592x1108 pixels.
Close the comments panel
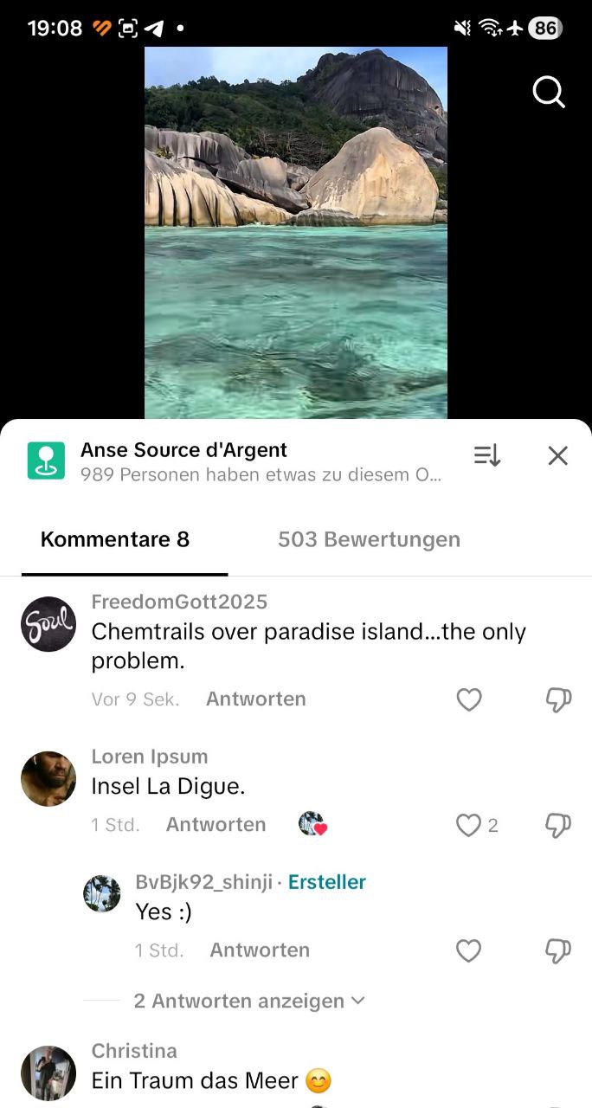(x=558, y=455)
